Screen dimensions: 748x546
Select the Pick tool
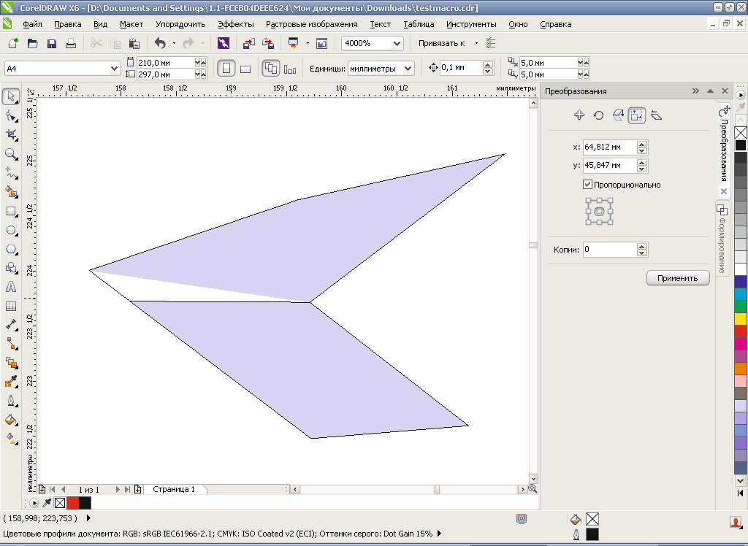pyautogui.click(x=11, y=96)
